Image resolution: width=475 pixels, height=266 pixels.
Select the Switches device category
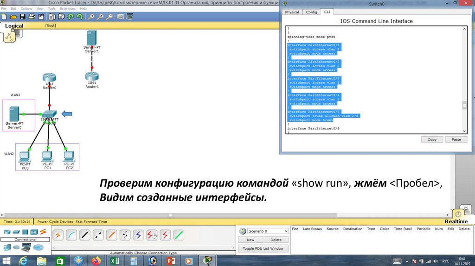pyautogui.click(x=16, y=232)
